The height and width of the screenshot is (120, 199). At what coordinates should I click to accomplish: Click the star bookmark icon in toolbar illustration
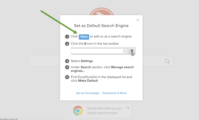125,51
